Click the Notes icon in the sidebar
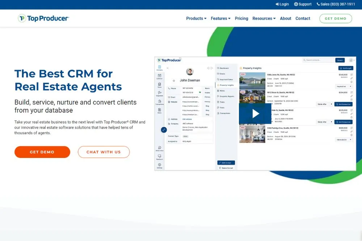 pos(160,109)
